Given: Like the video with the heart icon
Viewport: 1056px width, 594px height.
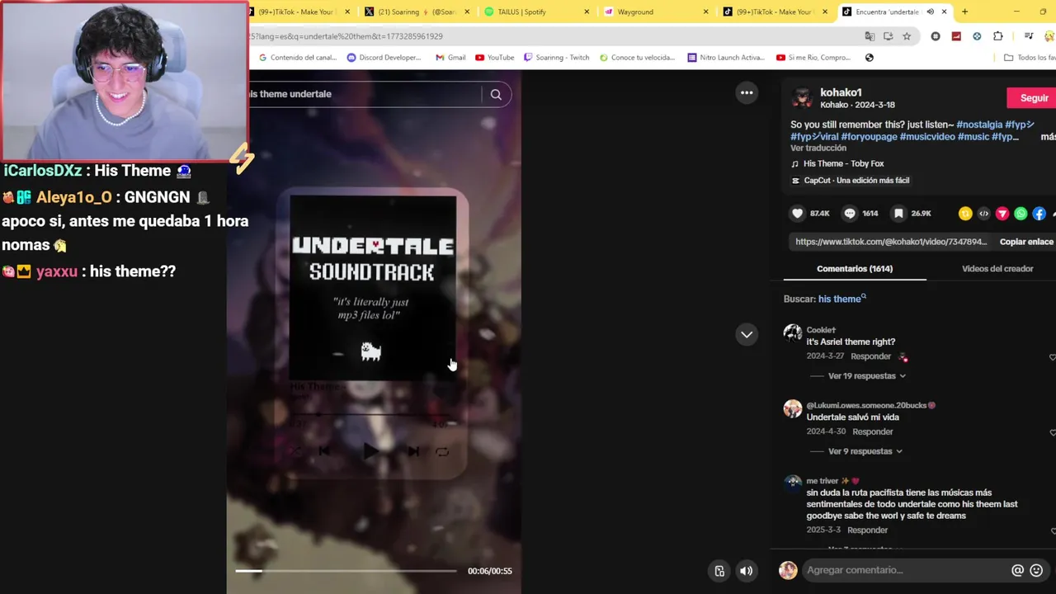Looking at the screenshot, I should pos(797,213).
